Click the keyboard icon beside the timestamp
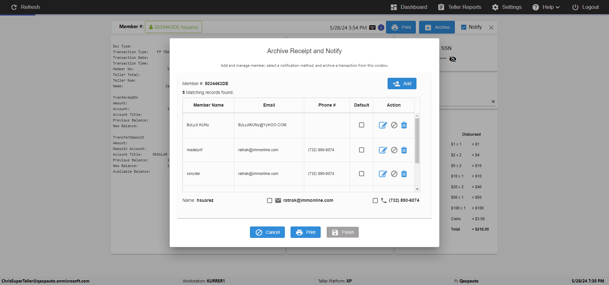The height and width of the screenshot is (285, 609). pyautogui.click(x=372, y=28)
